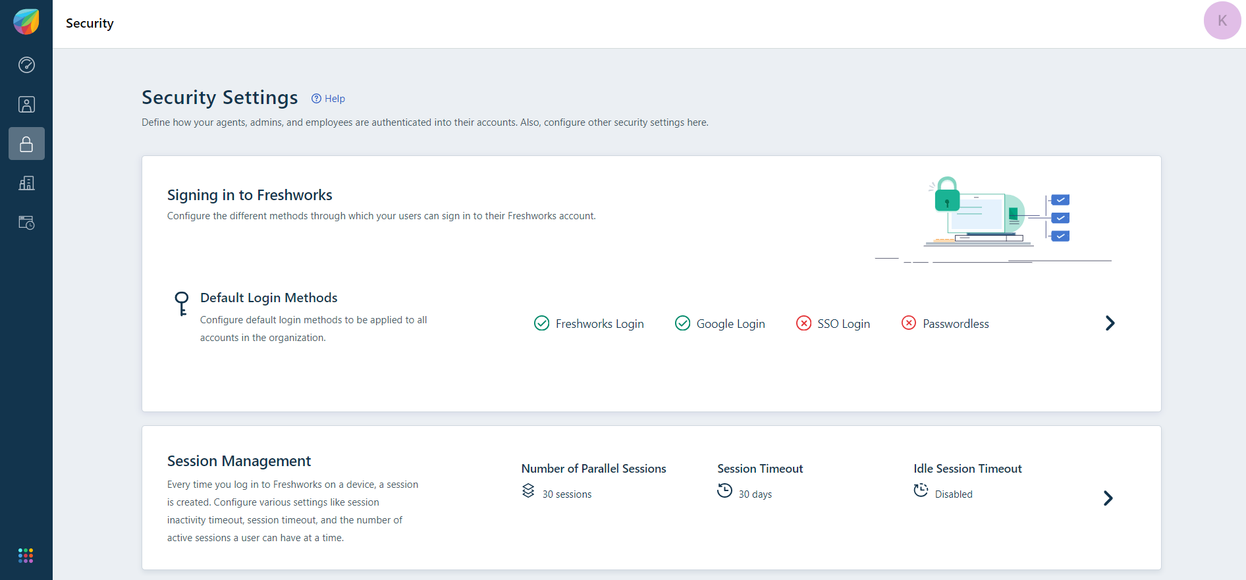
Task: Open the app switcher grid icon
Action: click(x=26, y=556)
